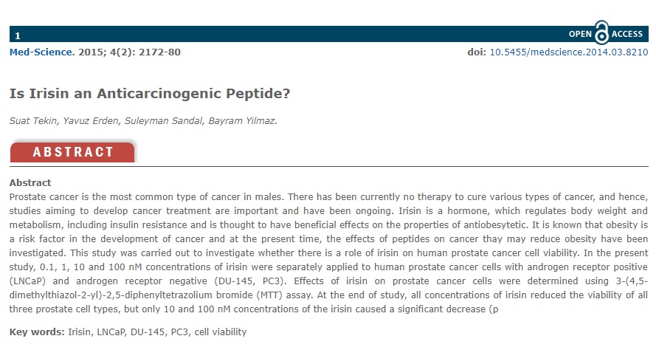Click the ACCESS text in header banner
This screenshot has width=656, height=364.
tap(626, 34)
